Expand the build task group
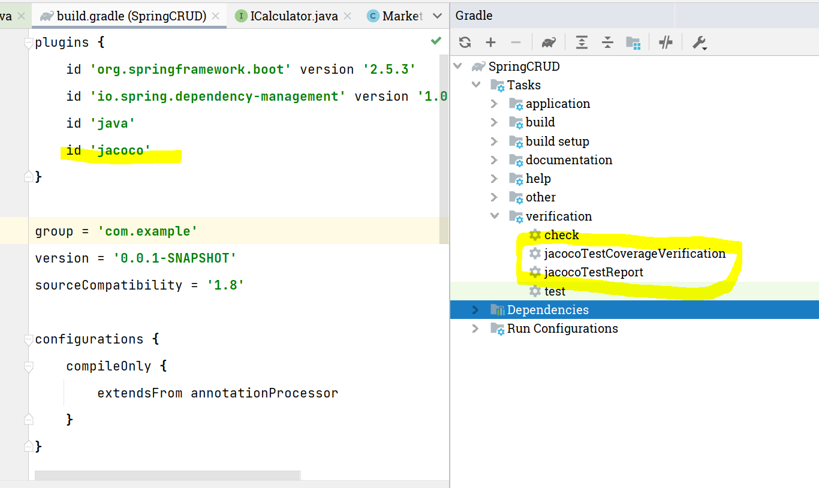The image size is (819, 488). point(495,122)
